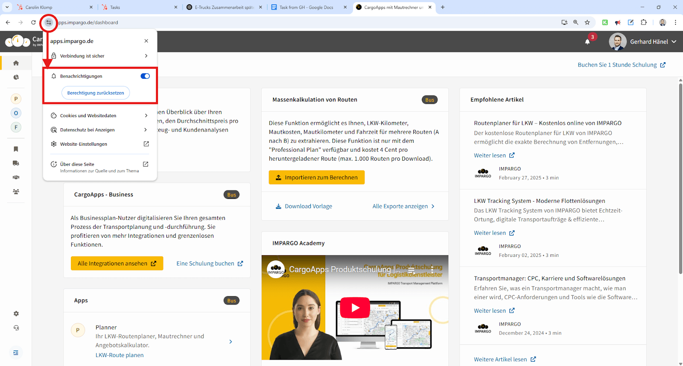683x366 pixels.
Task: Close the apps.impargo.de site info popup
Action: coord(146,41)
